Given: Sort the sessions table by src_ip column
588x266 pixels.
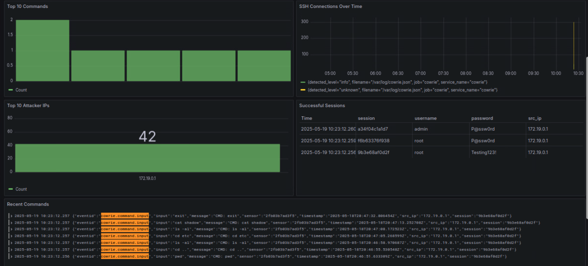Looking at the screenshot, I should [x=536, y=118].
